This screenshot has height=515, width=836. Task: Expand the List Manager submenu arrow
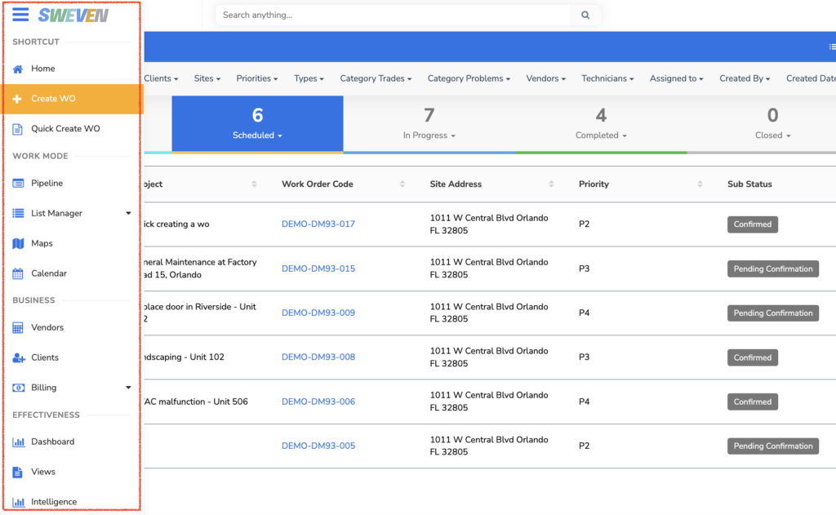(x=128, y=213)
